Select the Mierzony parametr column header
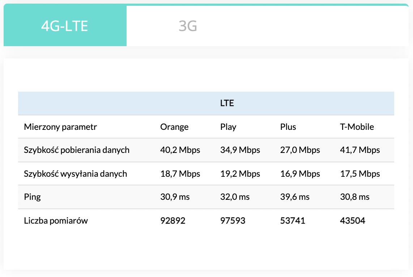Viewport: 413px width, 277px height. click(x=60, y=127)
